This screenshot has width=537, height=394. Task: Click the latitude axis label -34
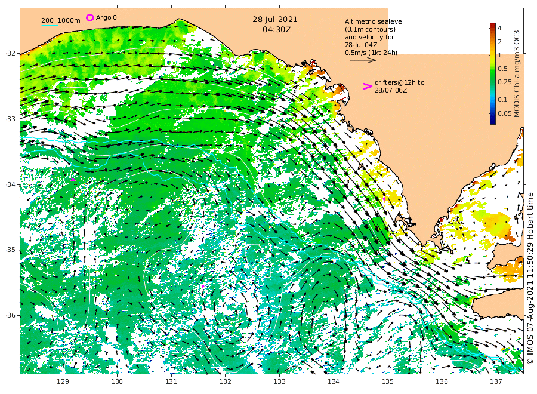pyautogui.click(x=11, y=184)
